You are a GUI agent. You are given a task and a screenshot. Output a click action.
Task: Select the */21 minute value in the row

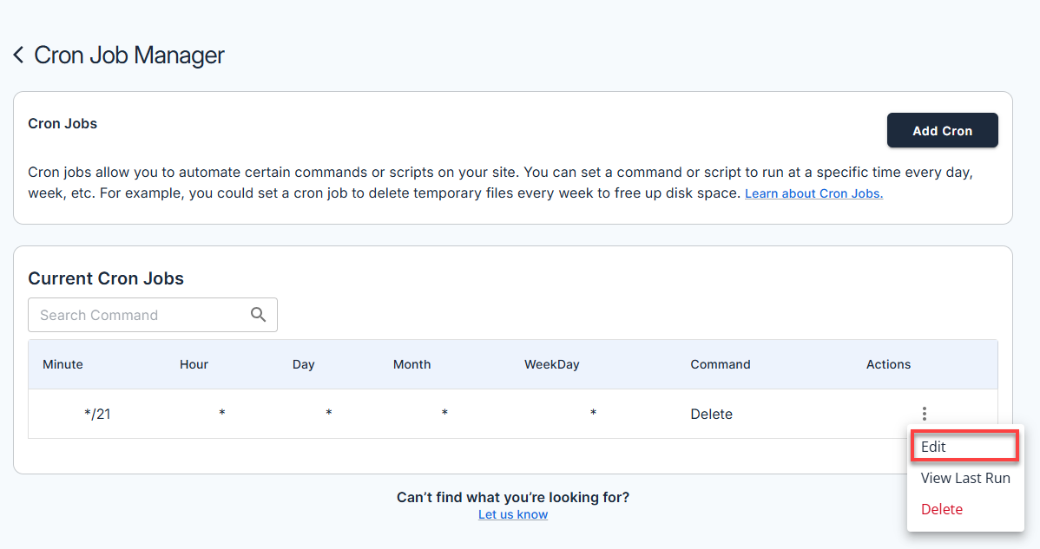(97, 414)
